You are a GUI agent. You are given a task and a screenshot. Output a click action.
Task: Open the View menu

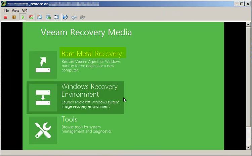[15, 10]
